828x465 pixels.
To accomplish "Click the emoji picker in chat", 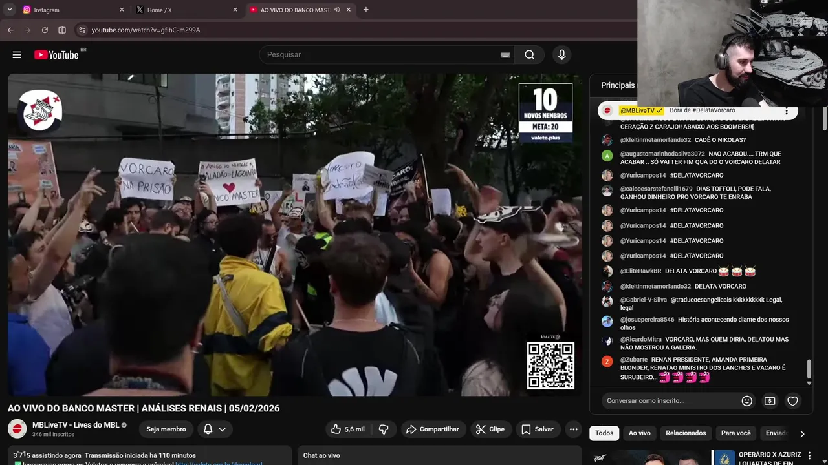I will (747, 401).
